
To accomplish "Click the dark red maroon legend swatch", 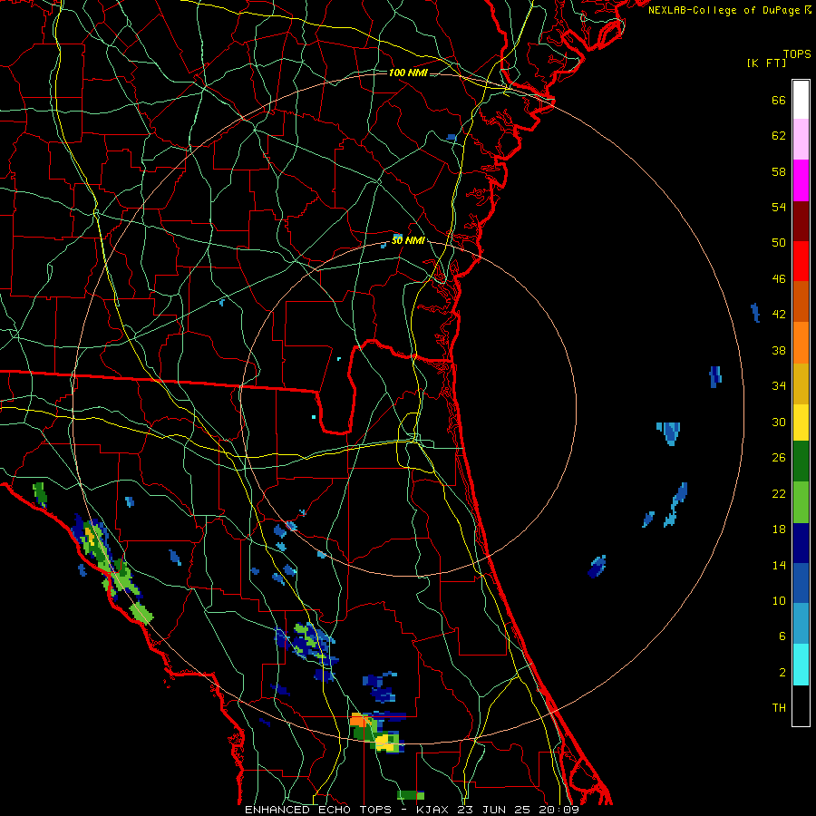I will point(801,220).
